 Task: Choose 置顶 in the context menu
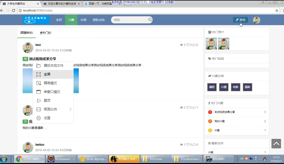(53, 101)
